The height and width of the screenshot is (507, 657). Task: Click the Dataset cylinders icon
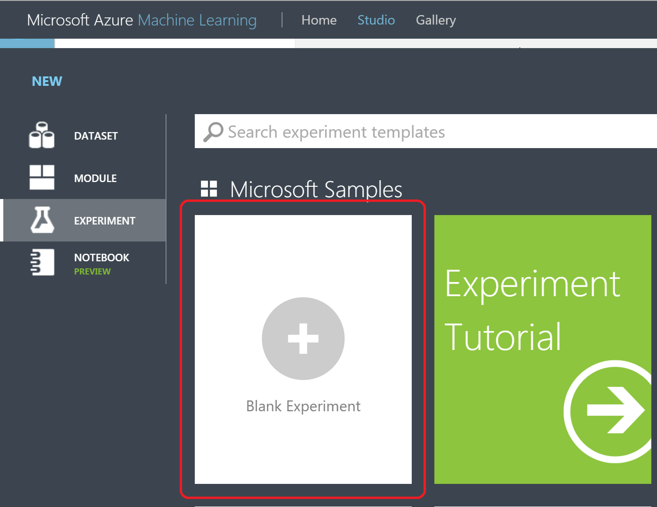(x=42, y=135)
